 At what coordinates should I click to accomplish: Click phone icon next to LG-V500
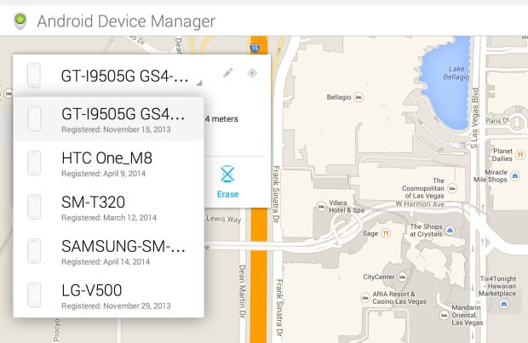pos(34,295)
